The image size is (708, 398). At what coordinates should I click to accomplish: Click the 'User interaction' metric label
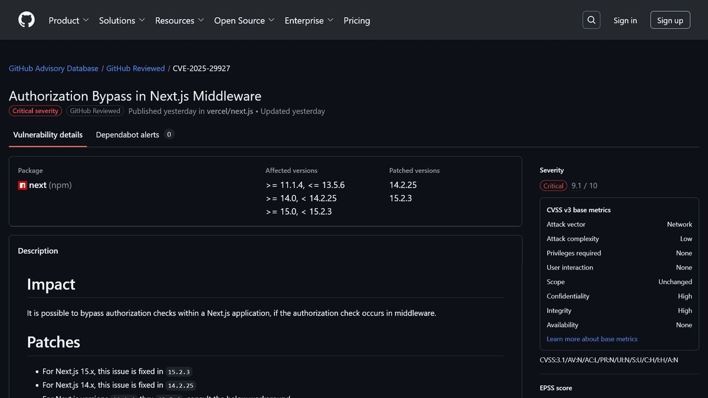point(570,267)
